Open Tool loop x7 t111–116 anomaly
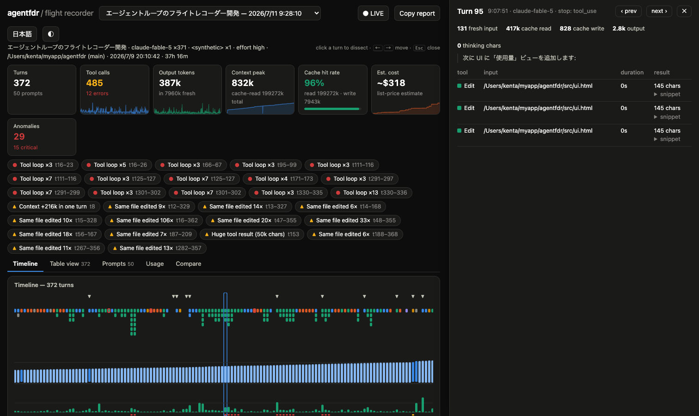This screenshot has height=416, width=699. 44,179
